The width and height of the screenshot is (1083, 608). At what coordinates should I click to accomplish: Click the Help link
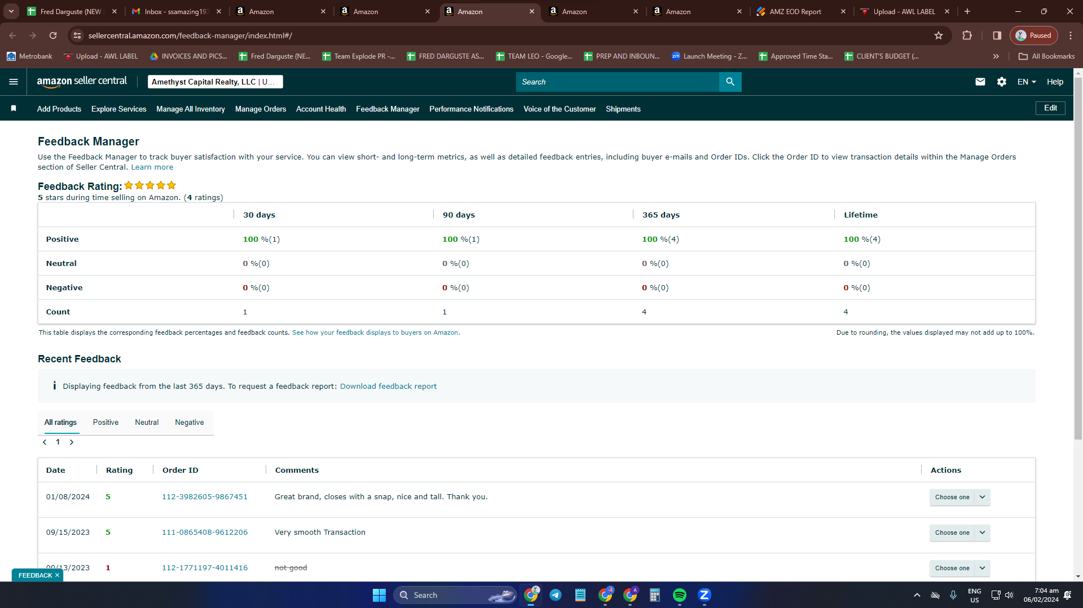(x=1055, y=82)
